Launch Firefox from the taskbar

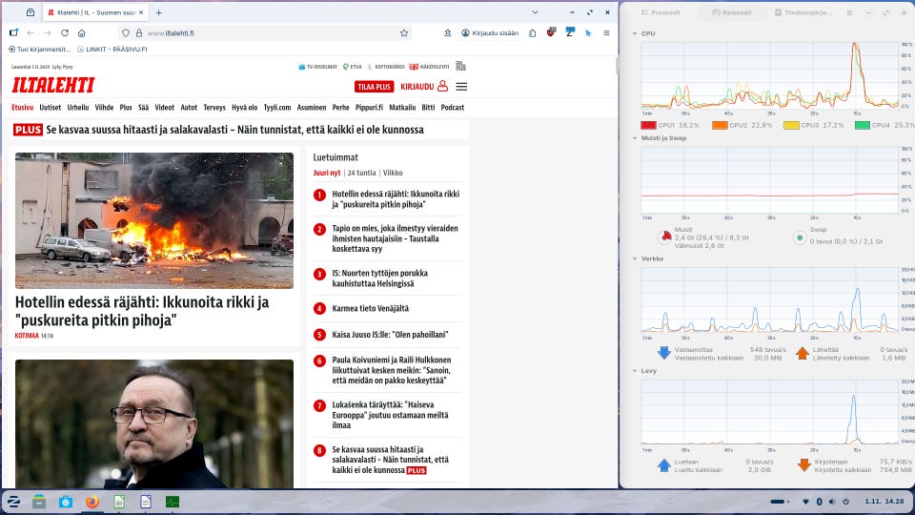point(92,502)
